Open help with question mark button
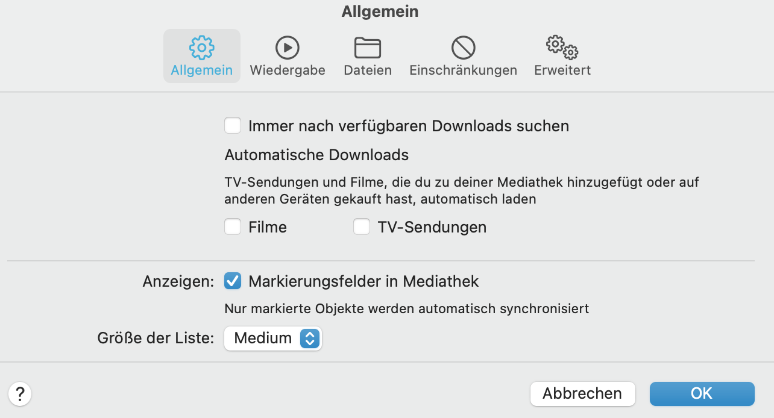This screenshot has width=774, height=418. 20,394
